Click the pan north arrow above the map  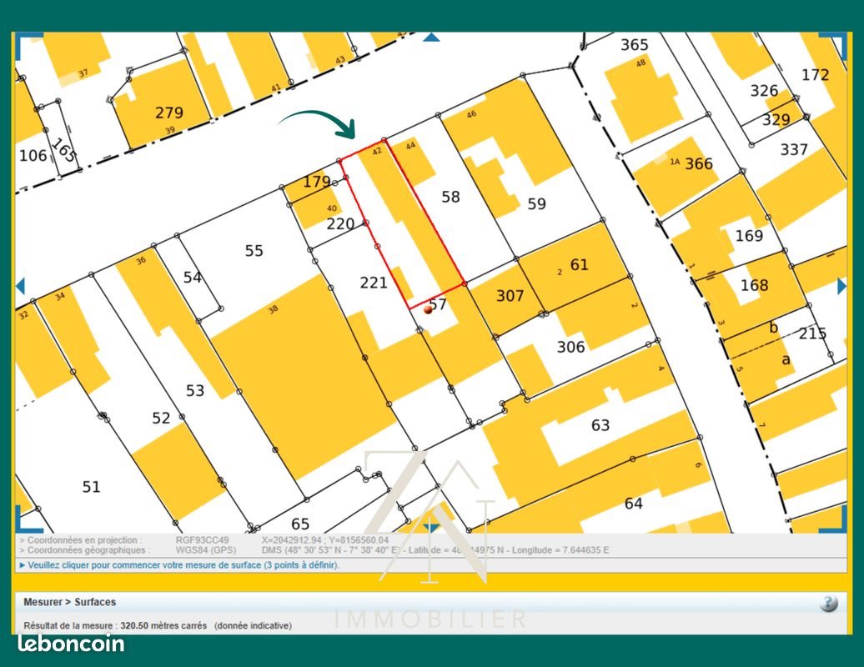coord(431,37)
